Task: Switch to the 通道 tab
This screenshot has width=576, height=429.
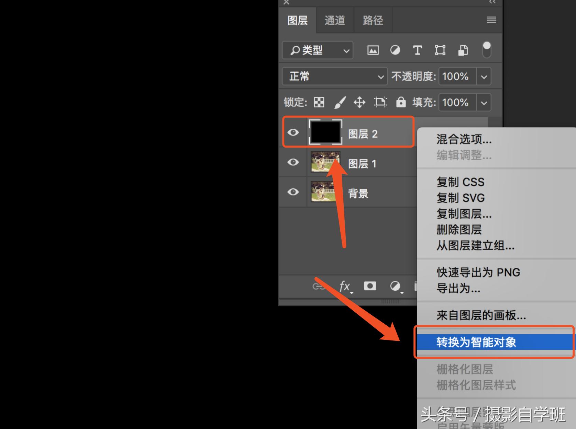Action: [335, 20]
